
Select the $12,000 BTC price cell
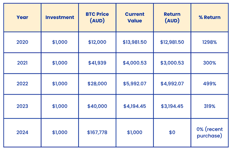(x=97, y=42)
